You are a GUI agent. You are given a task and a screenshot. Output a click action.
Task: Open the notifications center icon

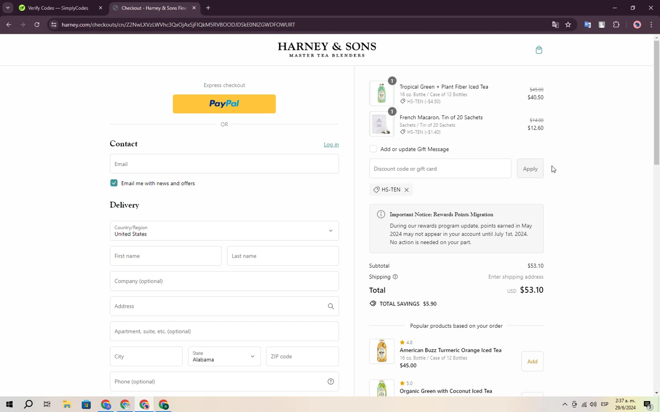click(647, 405)
